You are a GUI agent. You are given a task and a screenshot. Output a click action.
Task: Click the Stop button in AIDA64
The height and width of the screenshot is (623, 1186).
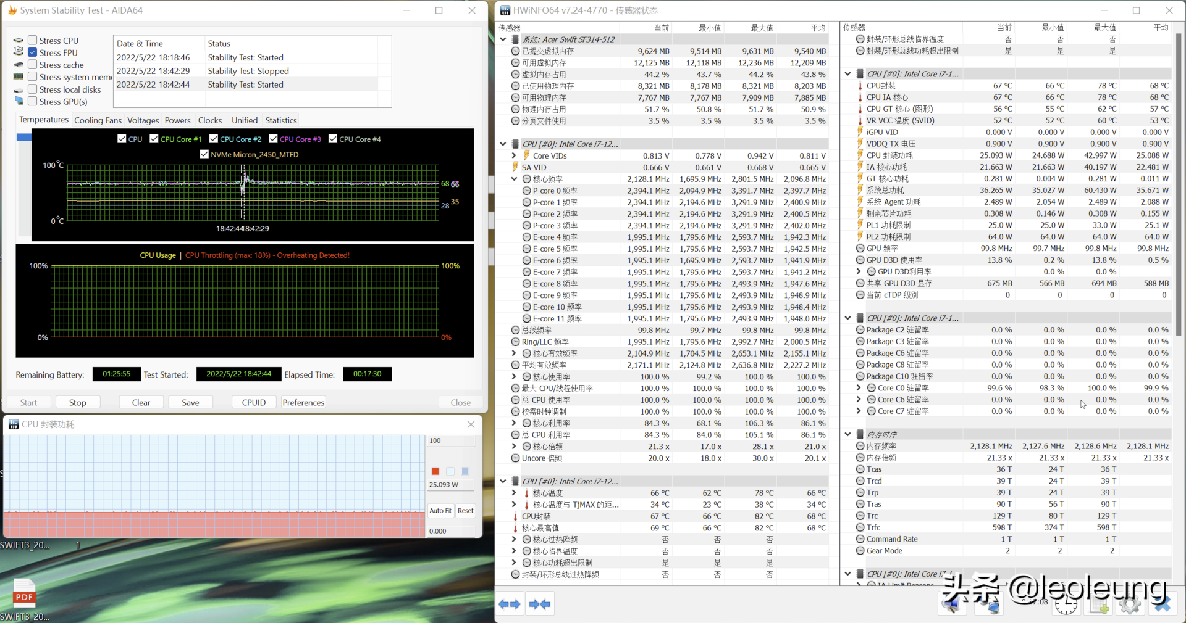pos(78,402)
